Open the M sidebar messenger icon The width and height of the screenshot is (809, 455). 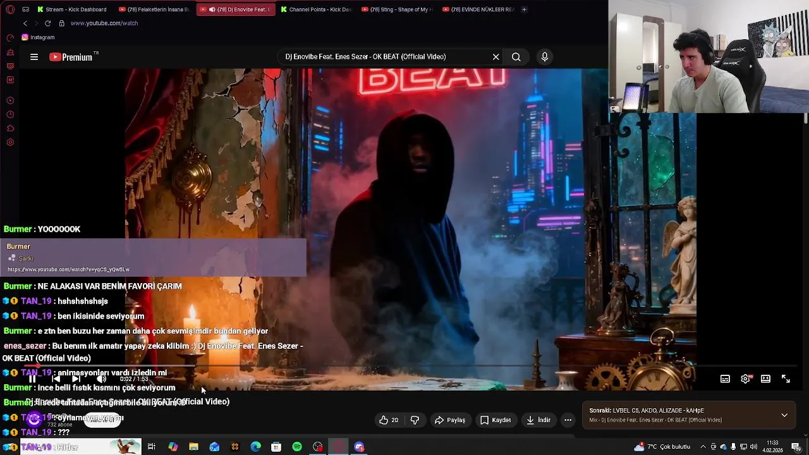[x=10, y=80]
